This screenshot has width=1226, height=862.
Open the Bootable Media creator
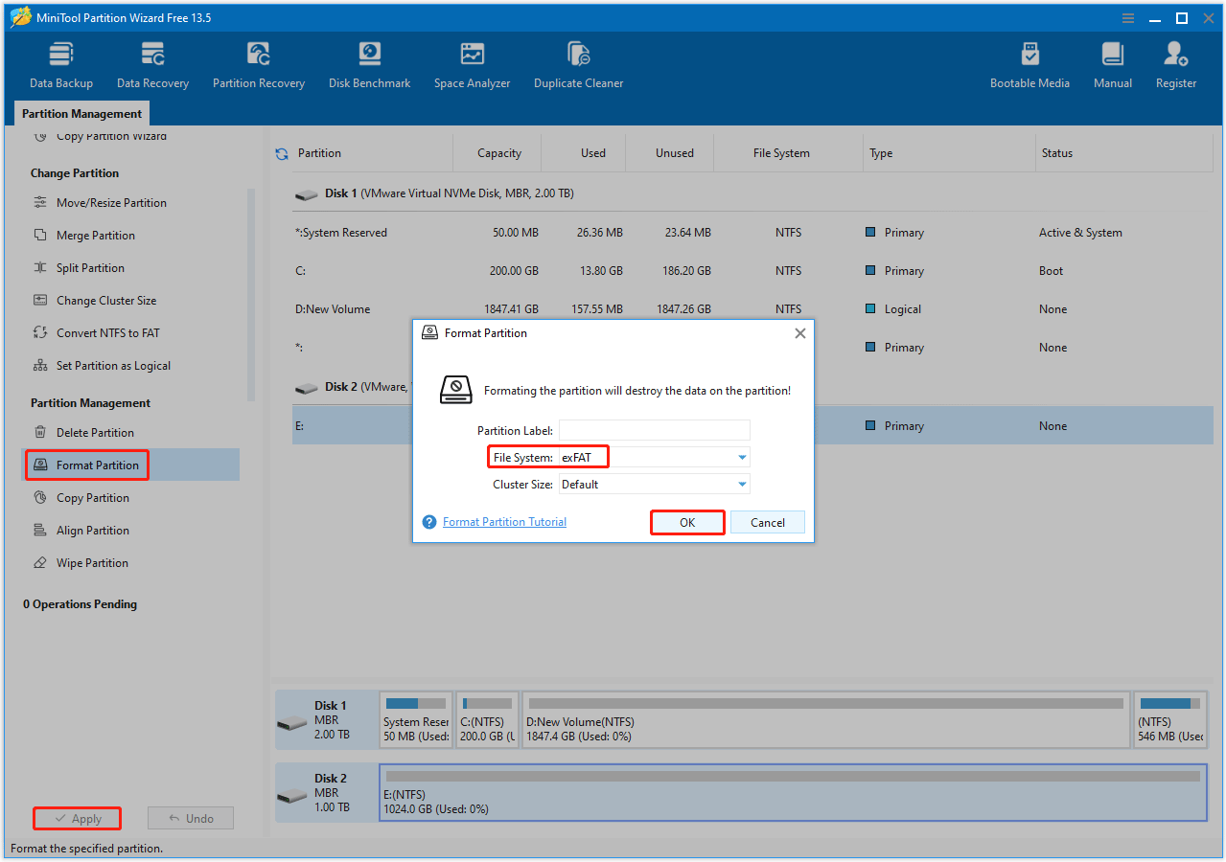(x=1029, y=63)
